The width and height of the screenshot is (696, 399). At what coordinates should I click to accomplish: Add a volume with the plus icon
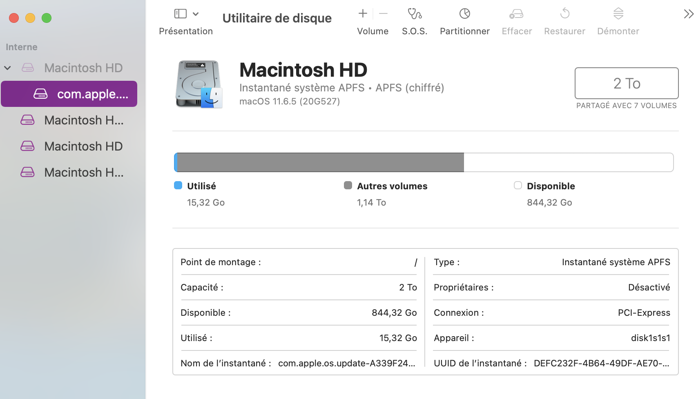(363, 13)
